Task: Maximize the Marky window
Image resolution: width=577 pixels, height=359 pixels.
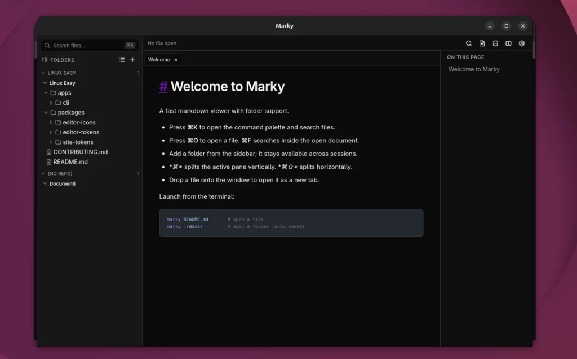Action: click(x=507, y=26)
